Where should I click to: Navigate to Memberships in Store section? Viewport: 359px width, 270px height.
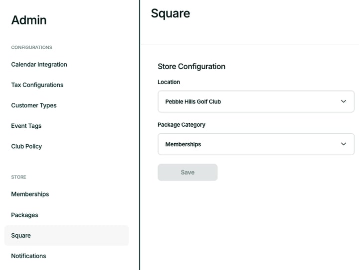click(30, 194)
